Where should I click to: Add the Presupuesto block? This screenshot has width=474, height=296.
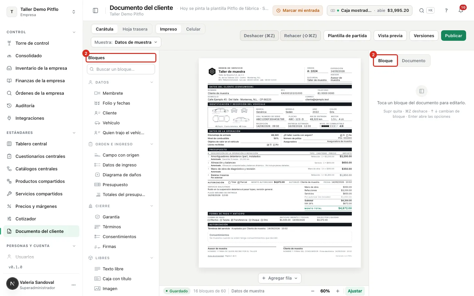121,185
